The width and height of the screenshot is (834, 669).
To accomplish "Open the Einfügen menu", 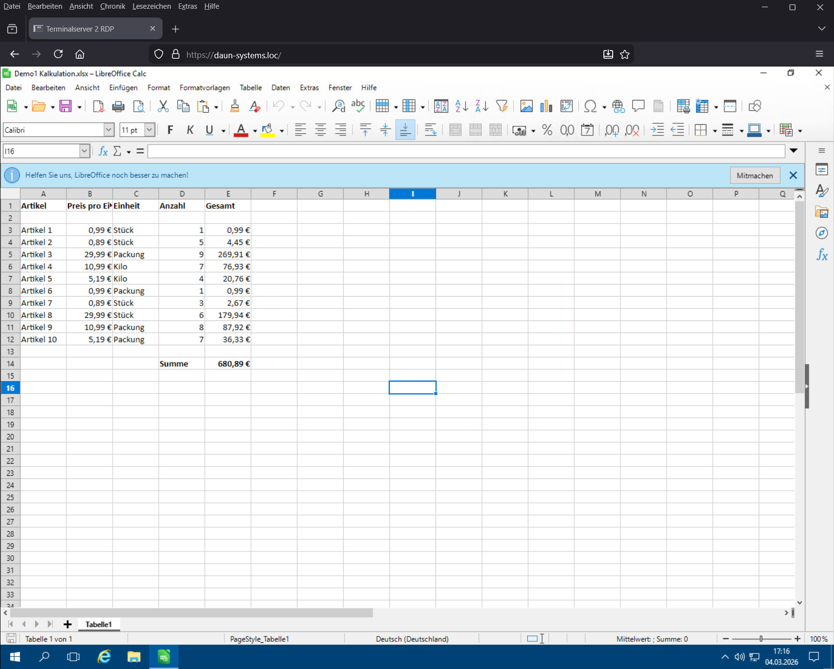I will 123,88.
